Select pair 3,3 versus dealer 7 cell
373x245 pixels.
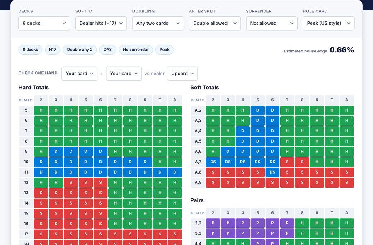click(287, 233)
